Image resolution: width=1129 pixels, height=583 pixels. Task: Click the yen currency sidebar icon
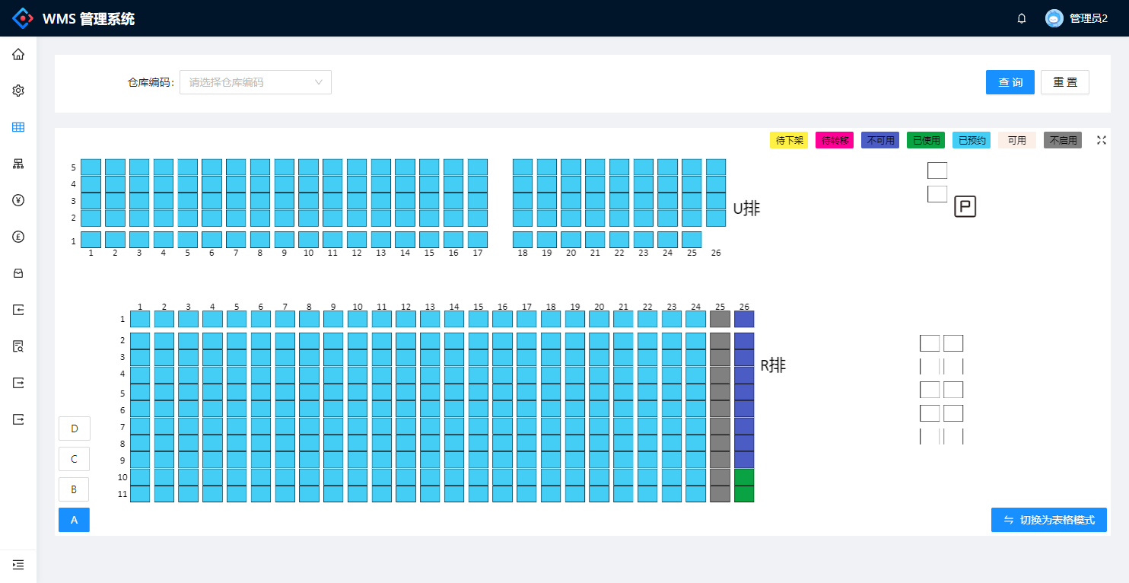(18, 200)
